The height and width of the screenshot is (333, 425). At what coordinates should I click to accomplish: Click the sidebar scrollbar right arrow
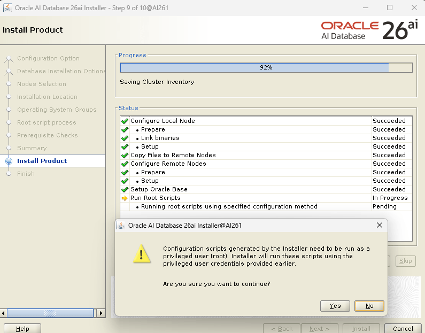(102, 313)
